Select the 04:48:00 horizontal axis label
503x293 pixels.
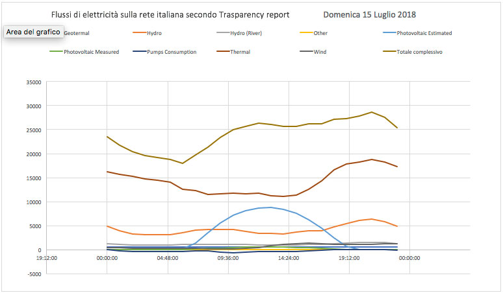click(167, 257)
